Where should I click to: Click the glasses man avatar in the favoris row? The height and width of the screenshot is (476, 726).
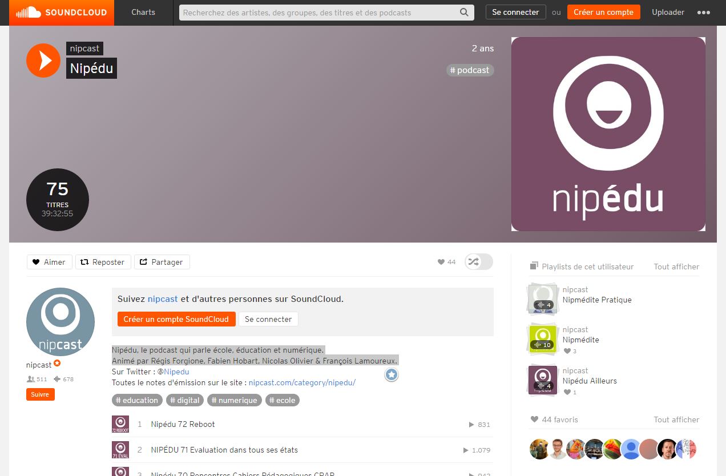pyautogui.click(x=558, y=449)
